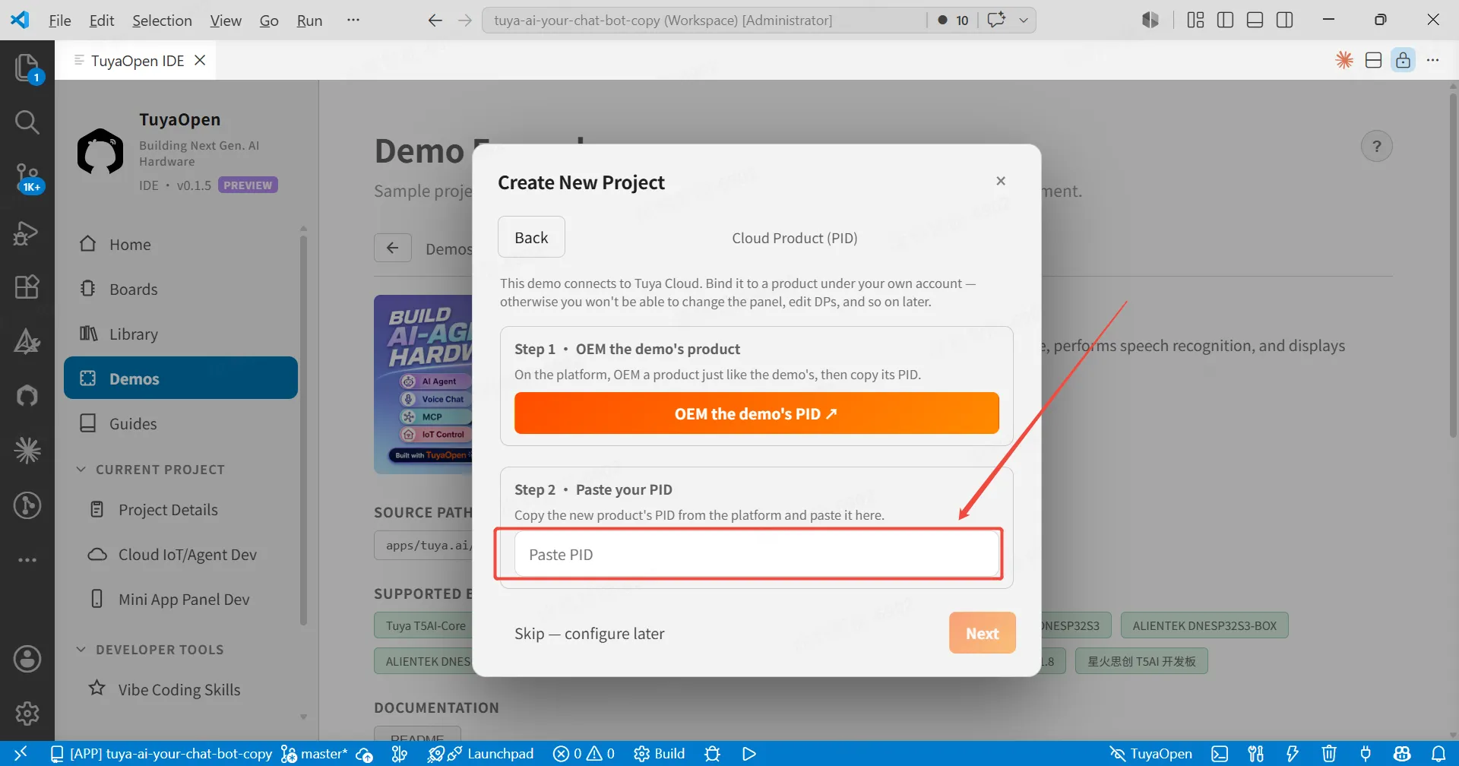The image size is (1459, 766).
Task: Select Demos in the TuyaOpen sidebar
Action: tap(181, 378)
